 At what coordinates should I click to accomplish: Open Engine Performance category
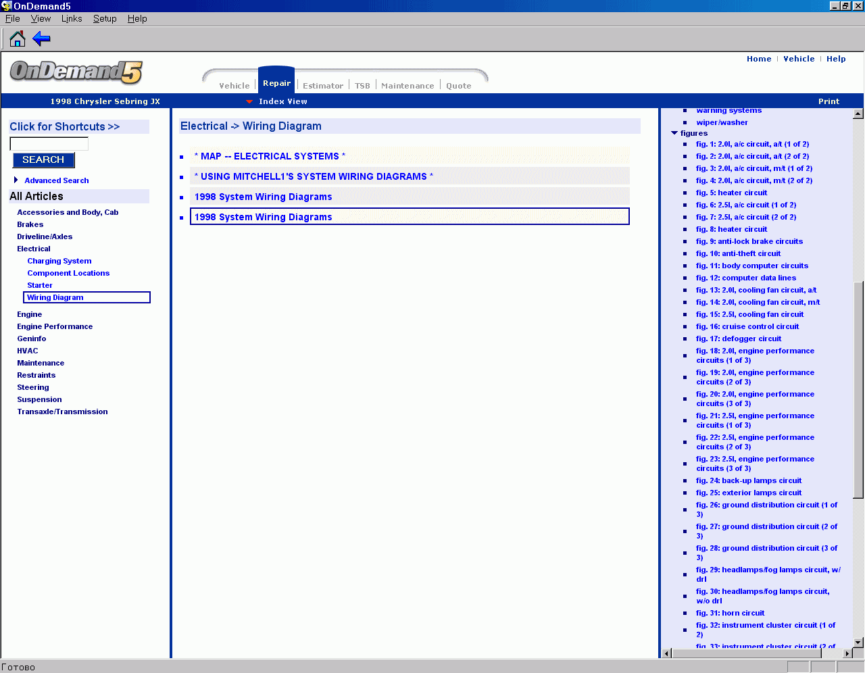click(55, 326)
